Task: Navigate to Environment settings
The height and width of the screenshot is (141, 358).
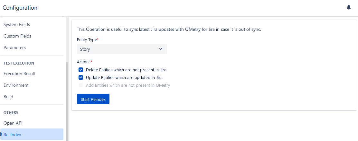Action: (x=16, y=85)
